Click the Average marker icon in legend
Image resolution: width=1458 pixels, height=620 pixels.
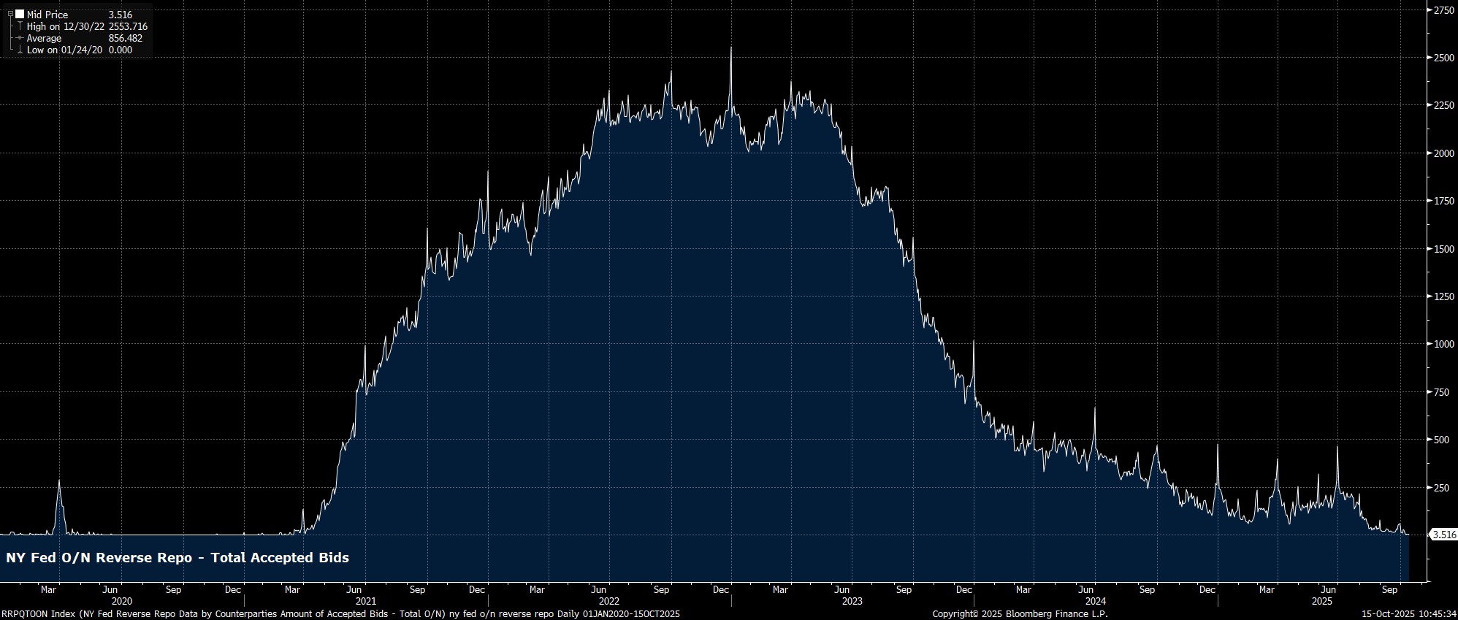[20, 38]
